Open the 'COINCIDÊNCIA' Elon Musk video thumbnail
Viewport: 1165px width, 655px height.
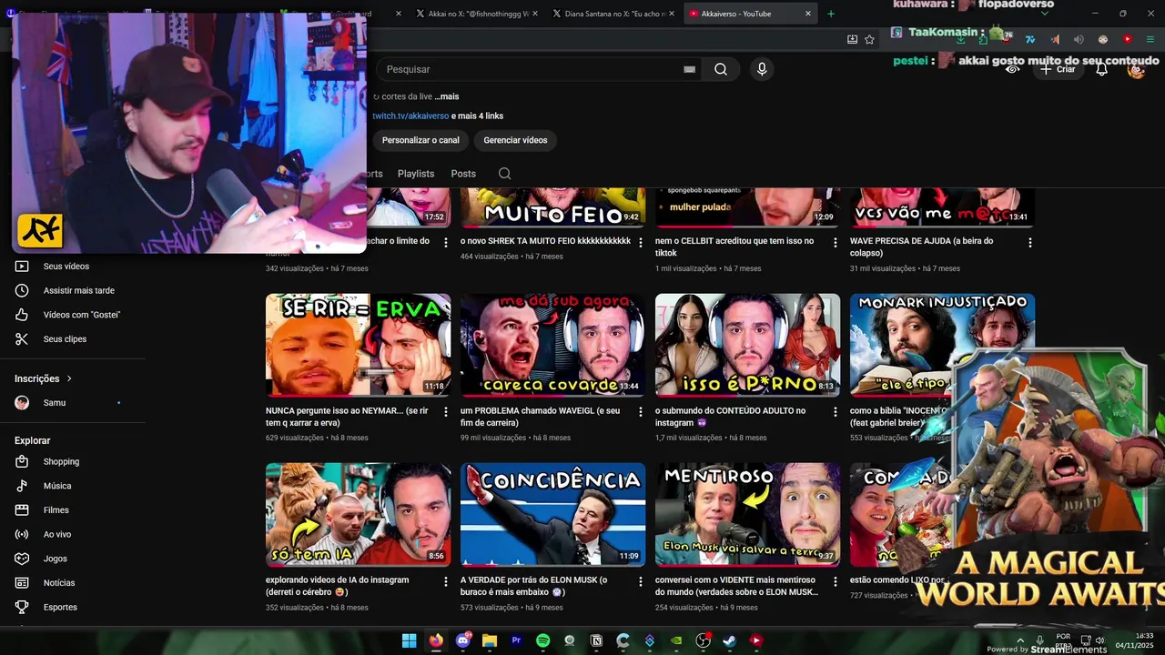[552, 514]
